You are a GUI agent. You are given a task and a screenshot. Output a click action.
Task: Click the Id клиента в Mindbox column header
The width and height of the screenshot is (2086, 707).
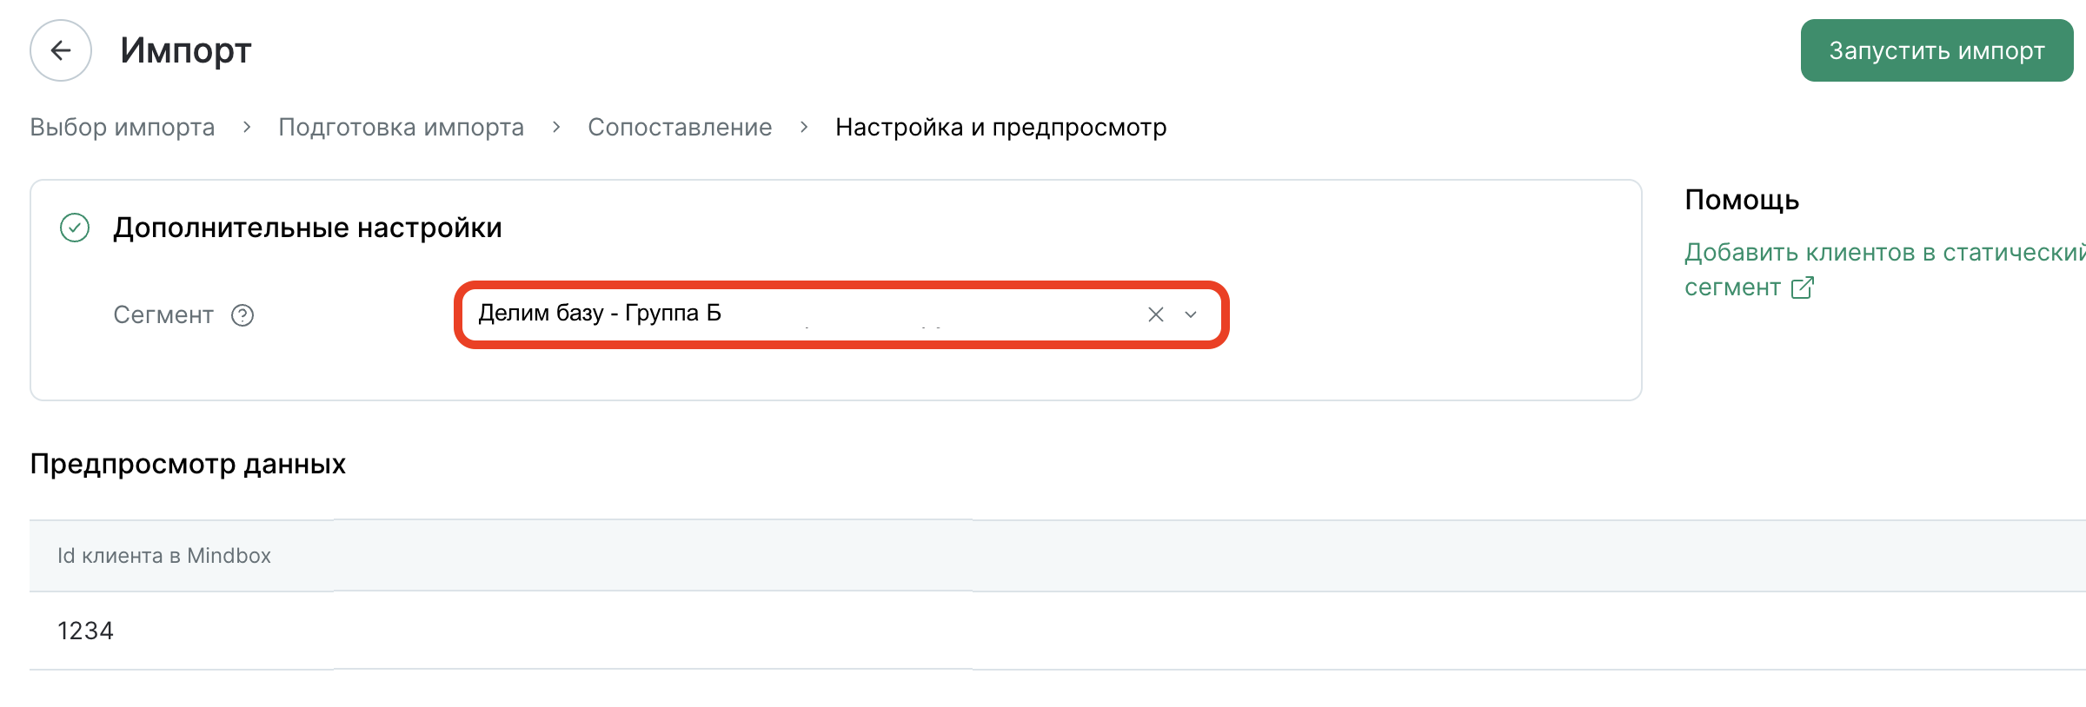[164, 556]
